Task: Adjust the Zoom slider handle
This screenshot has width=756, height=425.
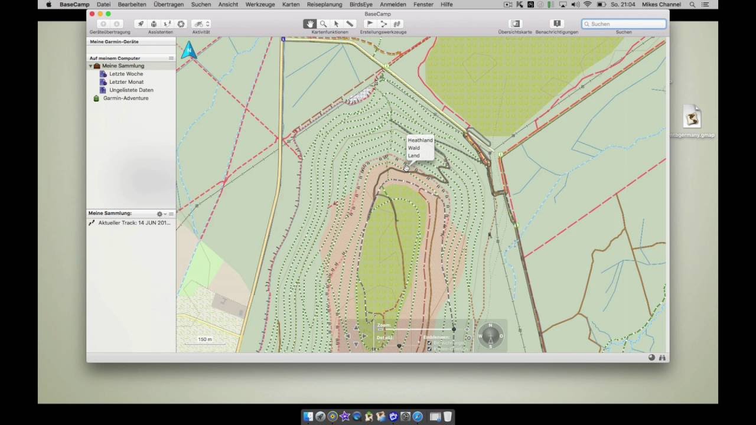Action: (x=454, y=330)
